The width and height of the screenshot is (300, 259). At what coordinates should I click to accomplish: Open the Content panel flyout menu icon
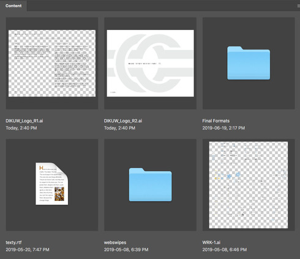coord(298,6)
